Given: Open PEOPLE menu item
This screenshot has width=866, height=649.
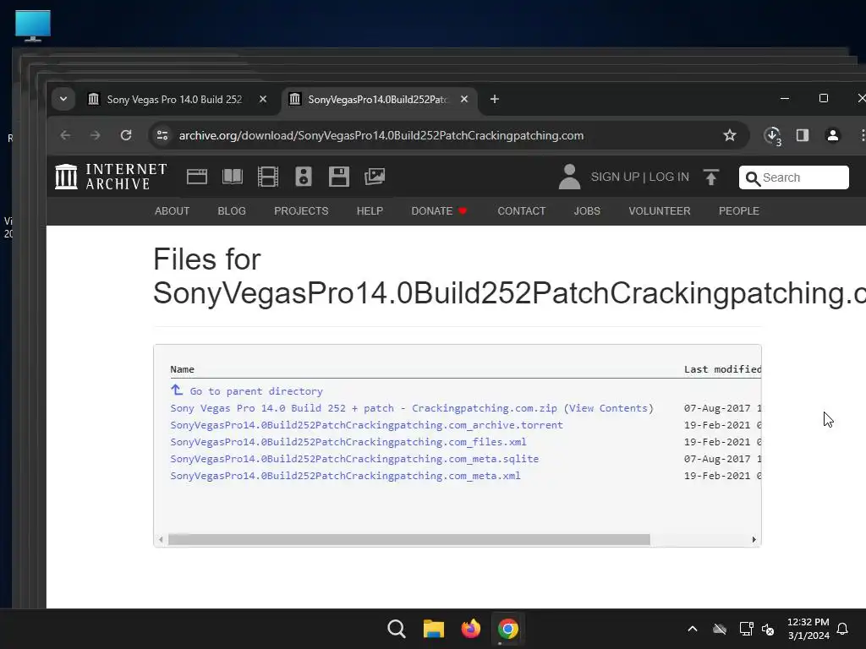Looking at the screenshot, I should pos(739,211).
